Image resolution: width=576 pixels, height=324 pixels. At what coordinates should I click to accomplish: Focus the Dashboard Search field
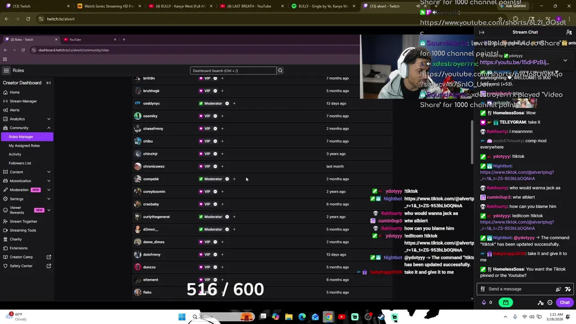(x=233, y=71)
